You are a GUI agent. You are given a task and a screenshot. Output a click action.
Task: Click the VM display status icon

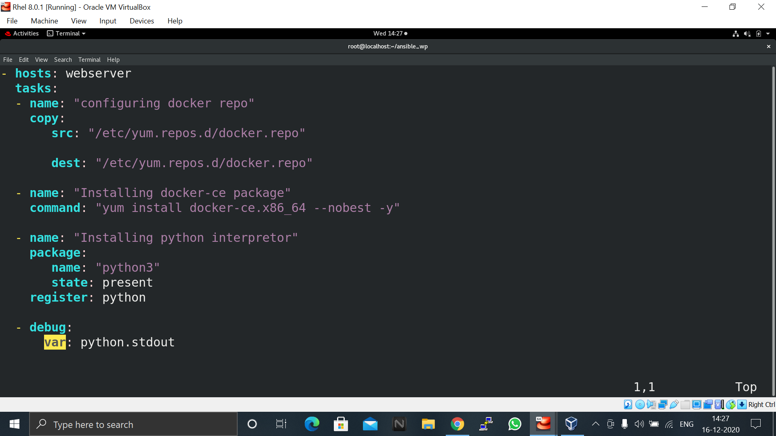pos(697,405)
